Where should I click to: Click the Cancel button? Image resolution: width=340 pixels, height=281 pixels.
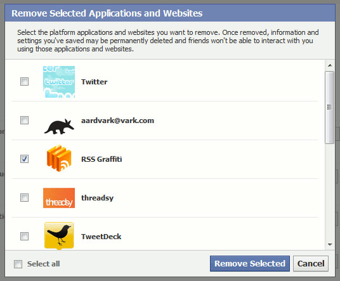click(x=311, y=264)
